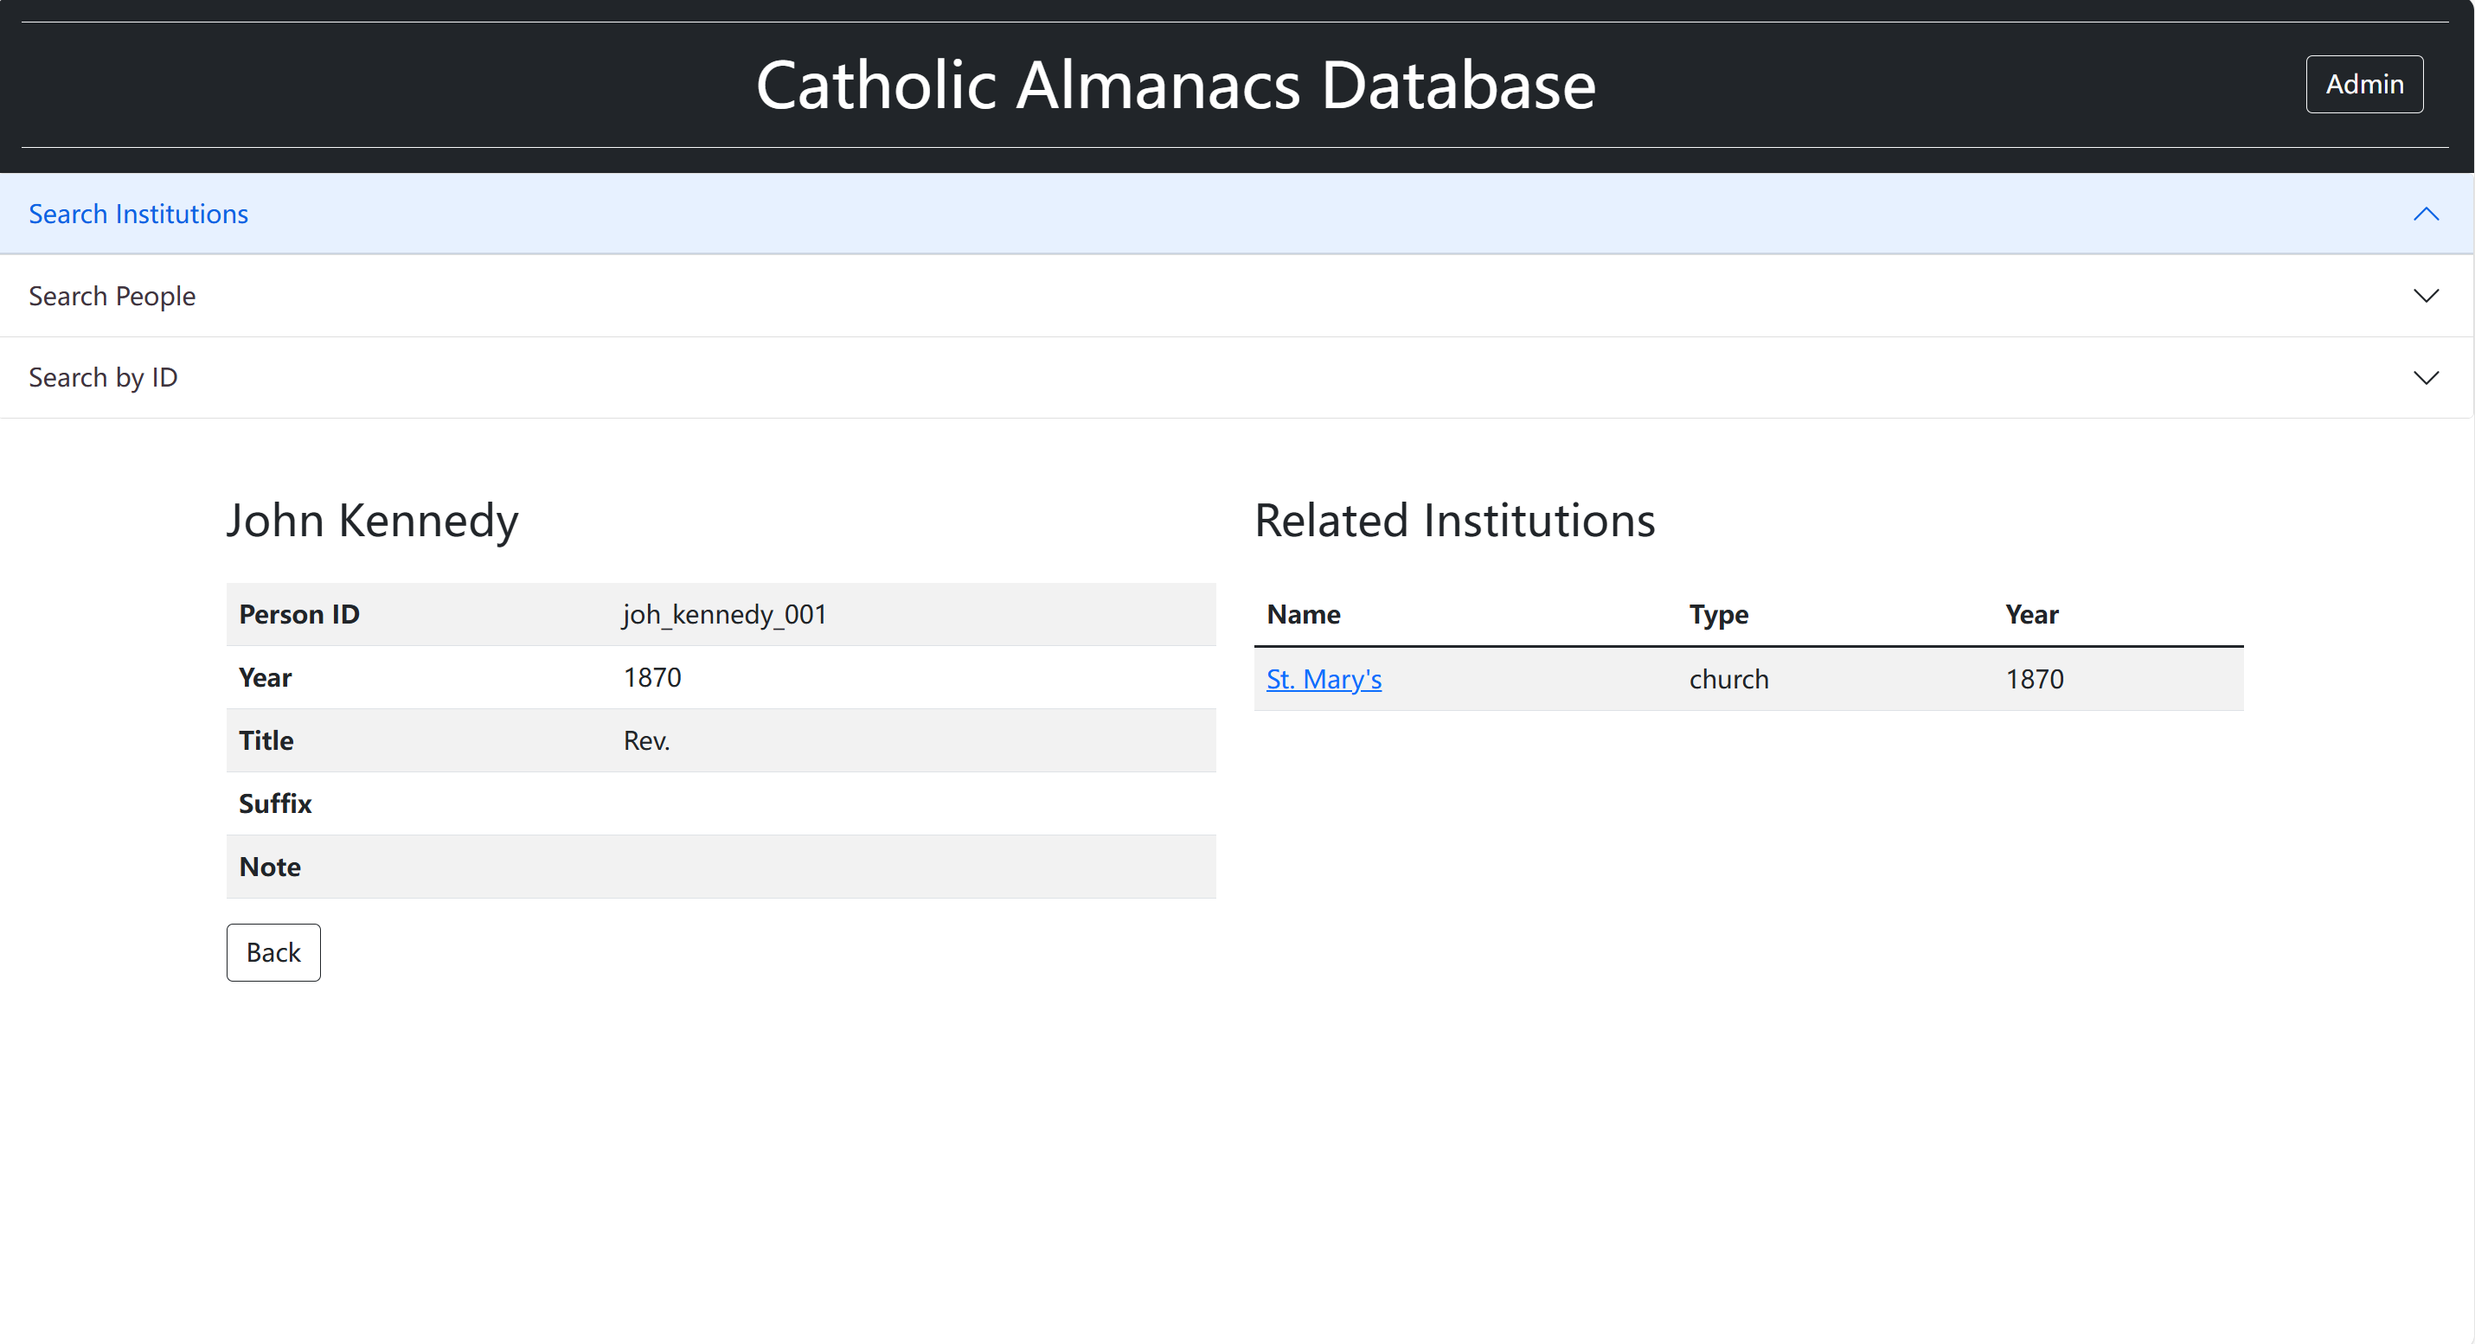2475x1344 pixels.
Task: Click the Suffix row in person table
Action: pos(721,803)
